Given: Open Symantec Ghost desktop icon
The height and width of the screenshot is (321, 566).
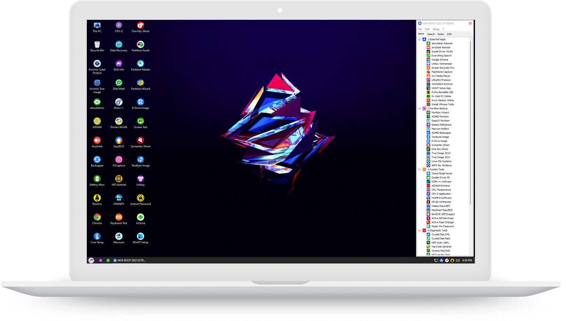Looking at the screenshot, I should [141, 142].
